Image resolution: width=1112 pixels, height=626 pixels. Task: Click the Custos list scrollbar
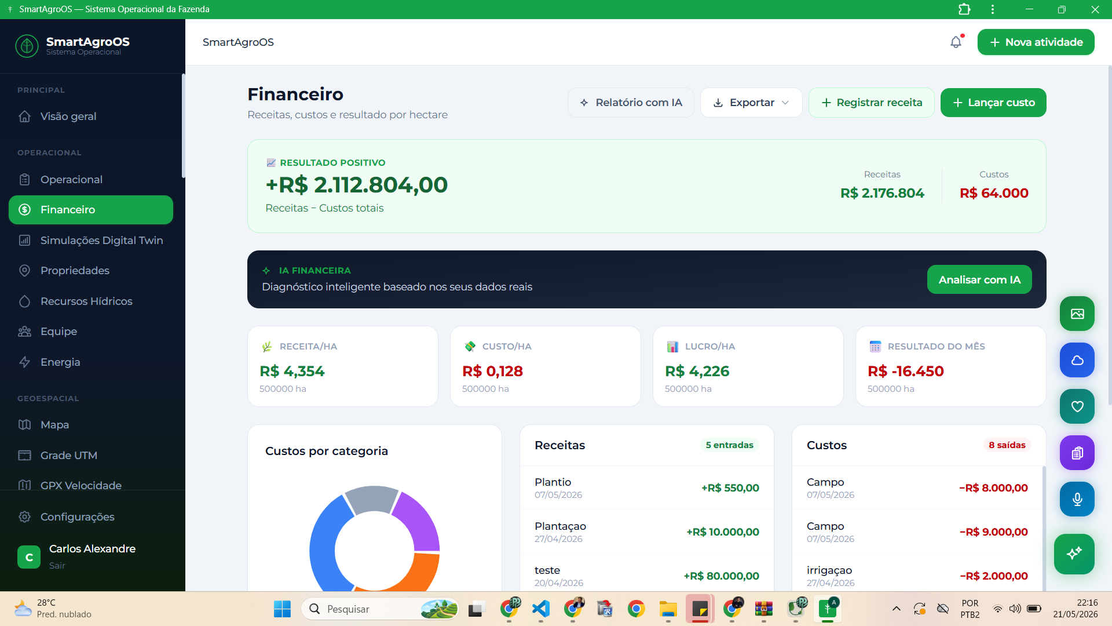[x=1044, y=527]
